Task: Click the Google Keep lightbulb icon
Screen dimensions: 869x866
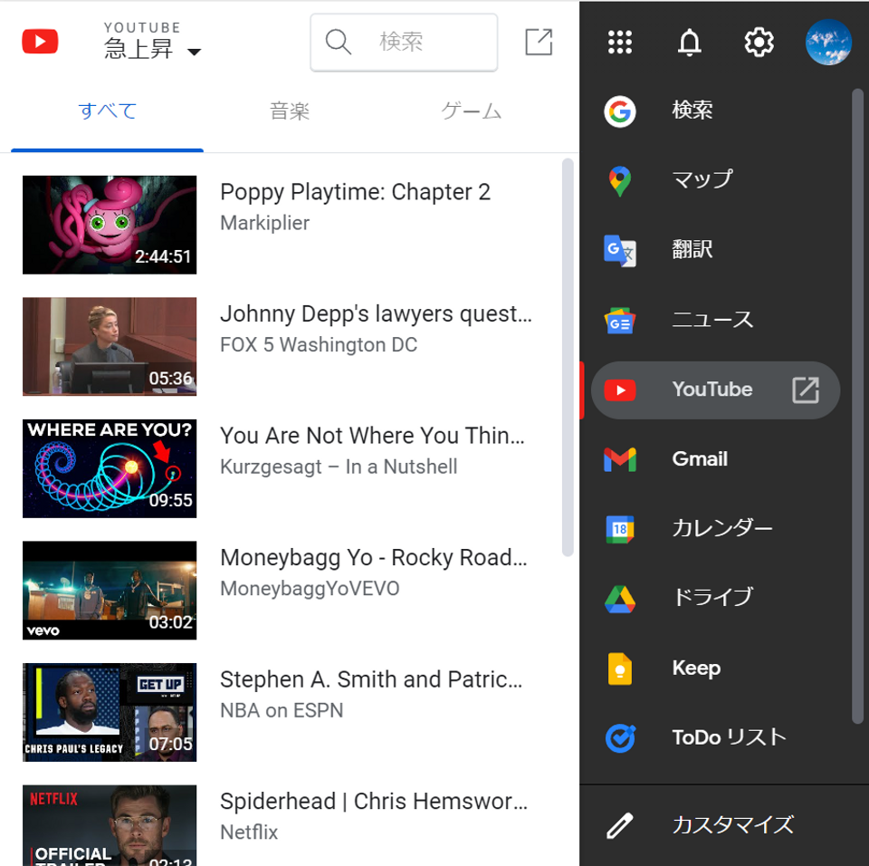Action: (x=620, y=669)
